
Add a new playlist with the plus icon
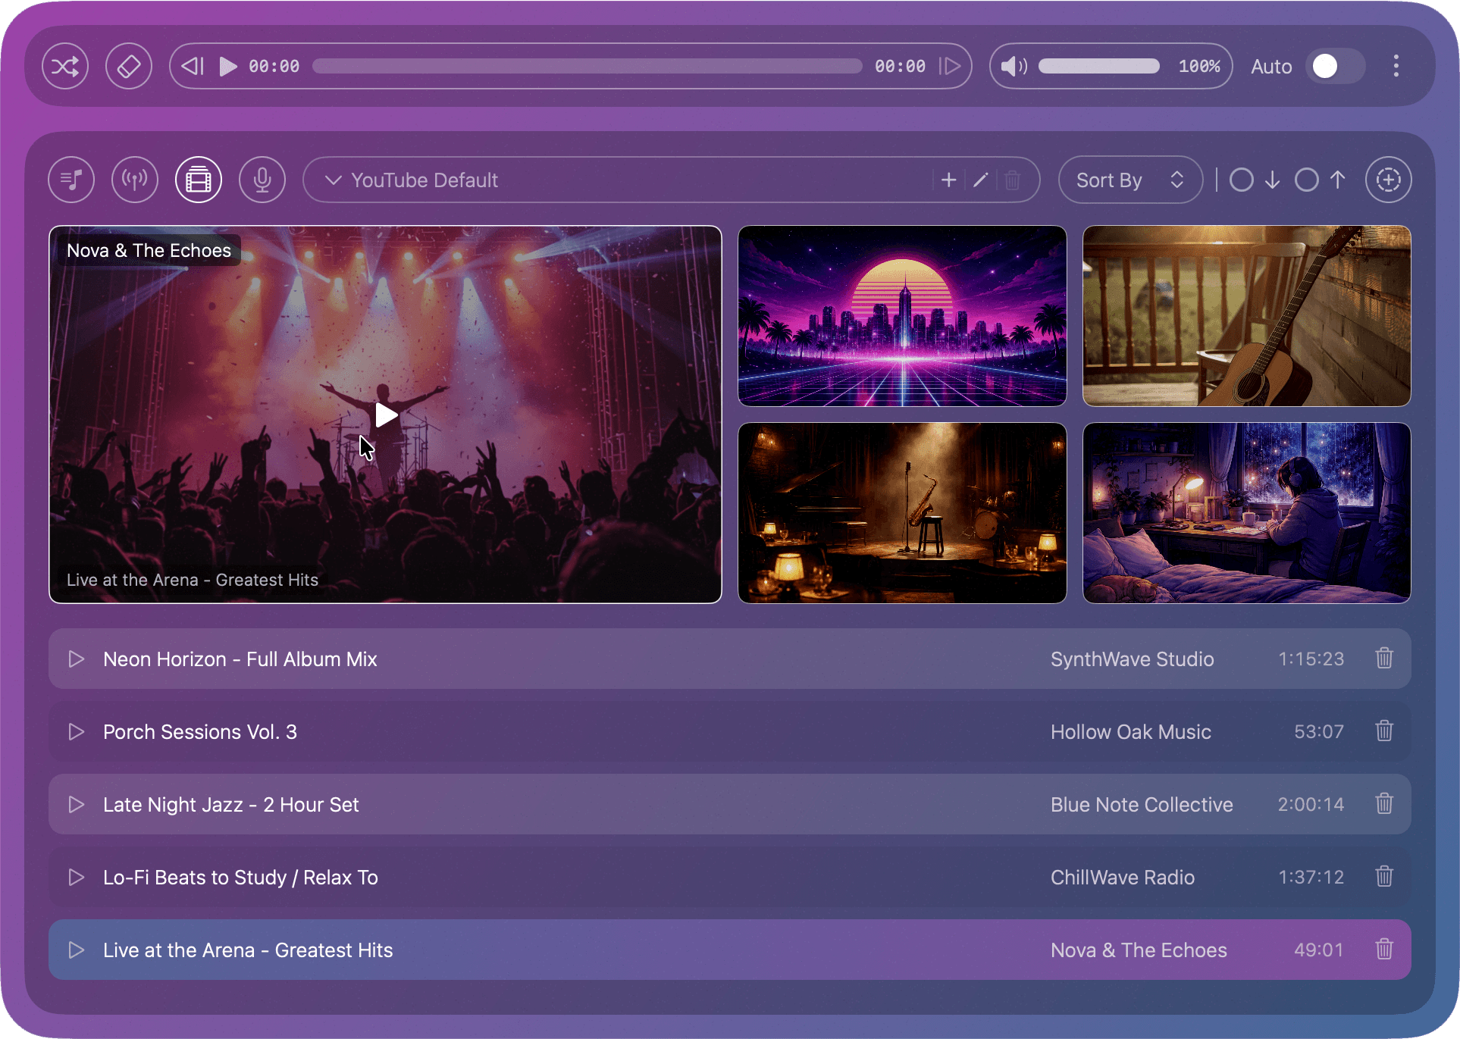[x=948, y=180]
